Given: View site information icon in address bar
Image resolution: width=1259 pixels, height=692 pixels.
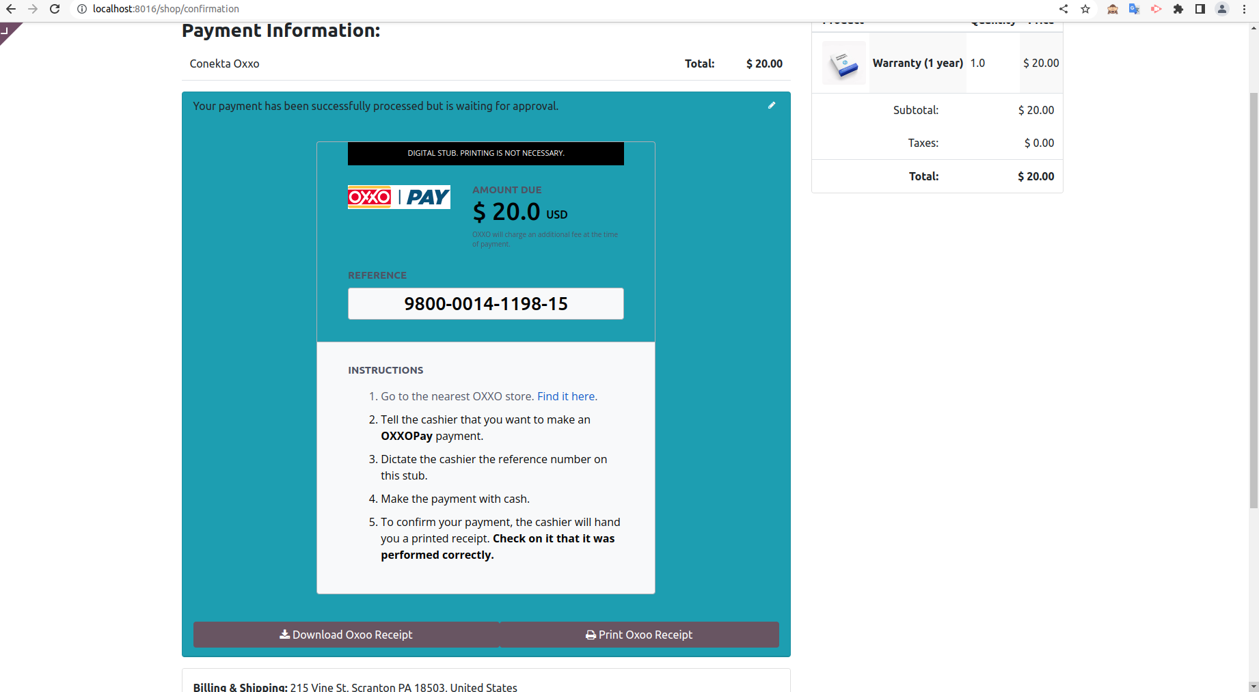Looking at the screenshot, I should [81, 9].
